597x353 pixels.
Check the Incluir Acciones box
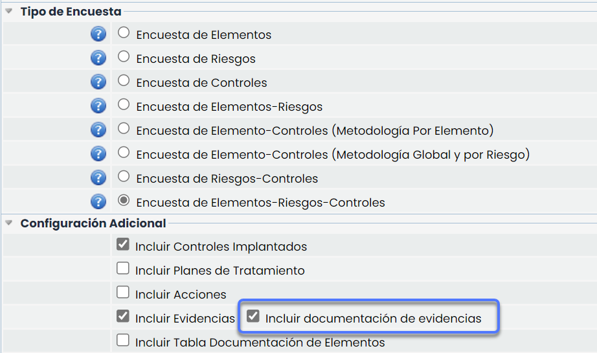coord(122,293)
